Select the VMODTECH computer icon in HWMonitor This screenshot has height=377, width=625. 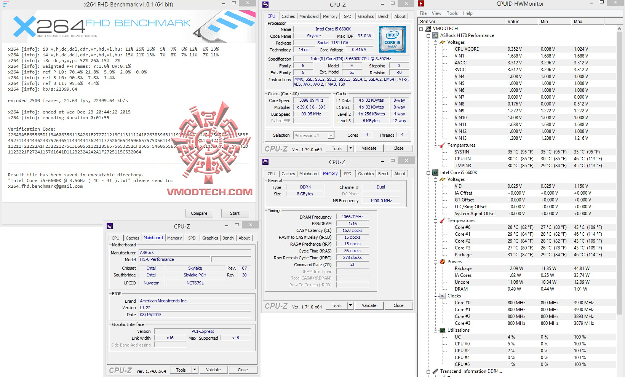(x=428, y=29)
